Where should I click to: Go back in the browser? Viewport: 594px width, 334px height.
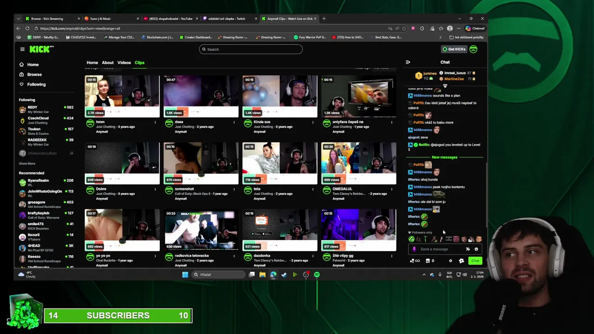[x=19, y=28]
